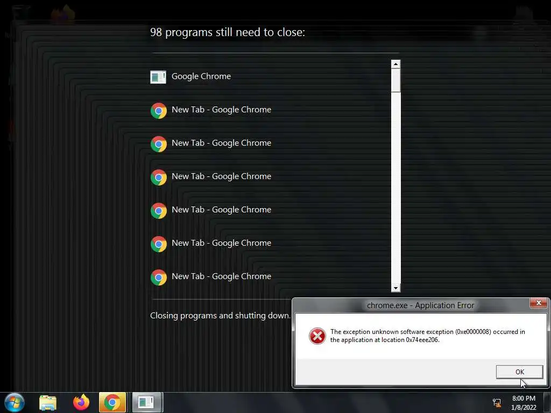The image size is (551, 413).
Task: Open the clock showing 8:00 PM
Action: [524, 403]
